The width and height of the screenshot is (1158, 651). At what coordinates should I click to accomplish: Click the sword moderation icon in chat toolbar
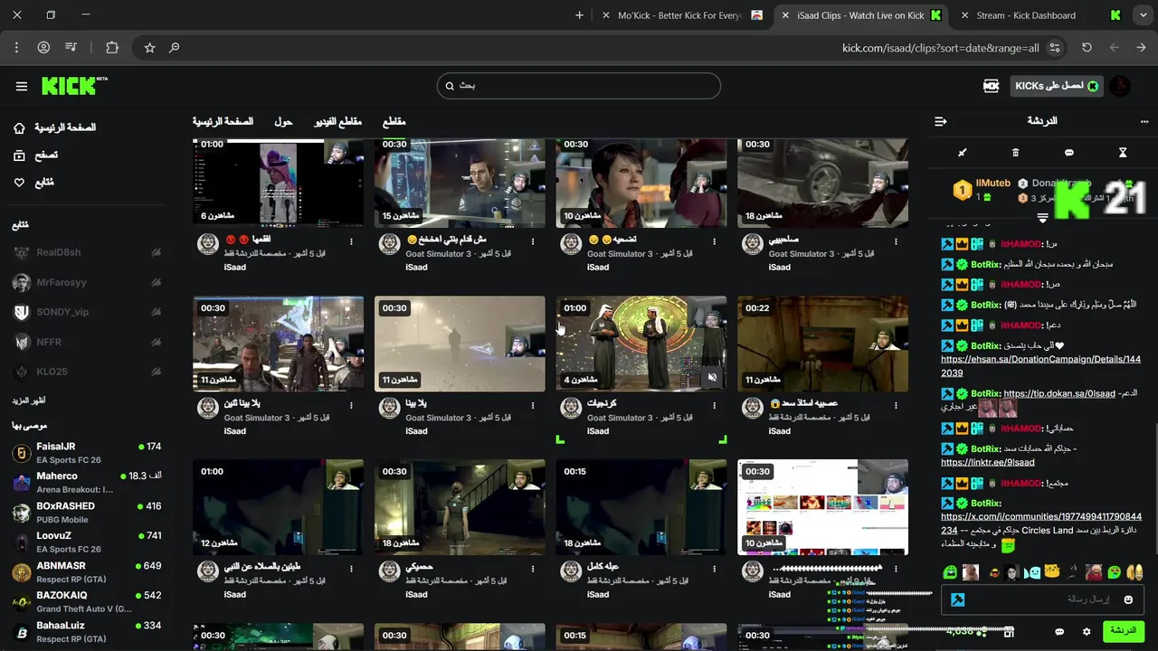click(963, 153)
